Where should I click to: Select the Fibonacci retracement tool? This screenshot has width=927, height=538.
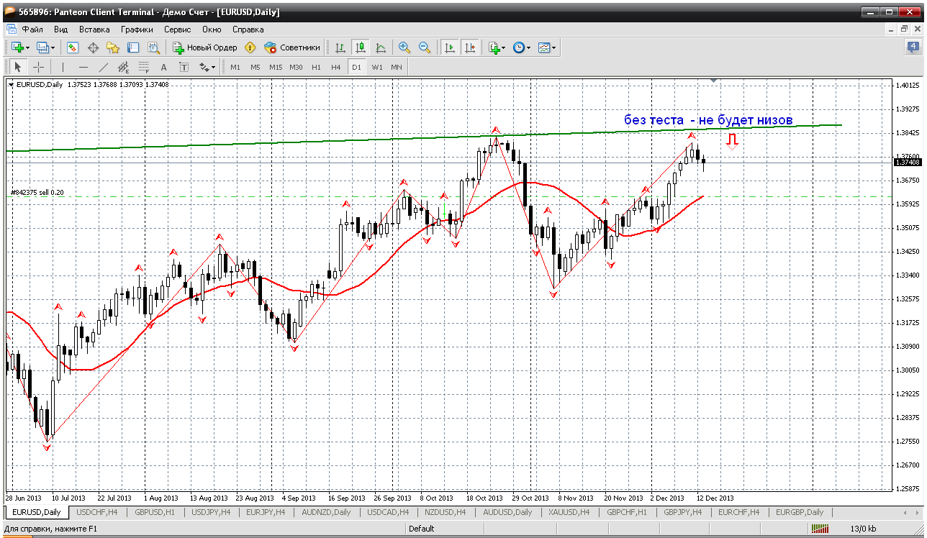point(144,67)
